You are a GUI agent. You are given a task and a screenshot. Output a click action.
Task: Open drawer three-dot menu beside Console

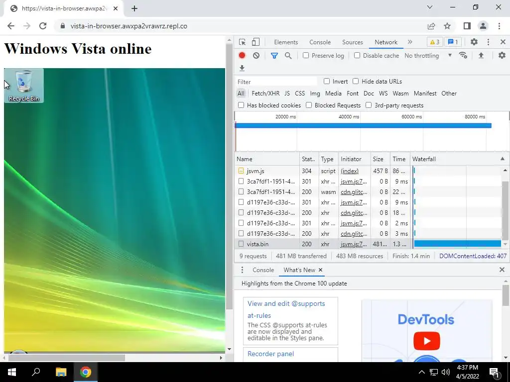[x=242, y=270]
